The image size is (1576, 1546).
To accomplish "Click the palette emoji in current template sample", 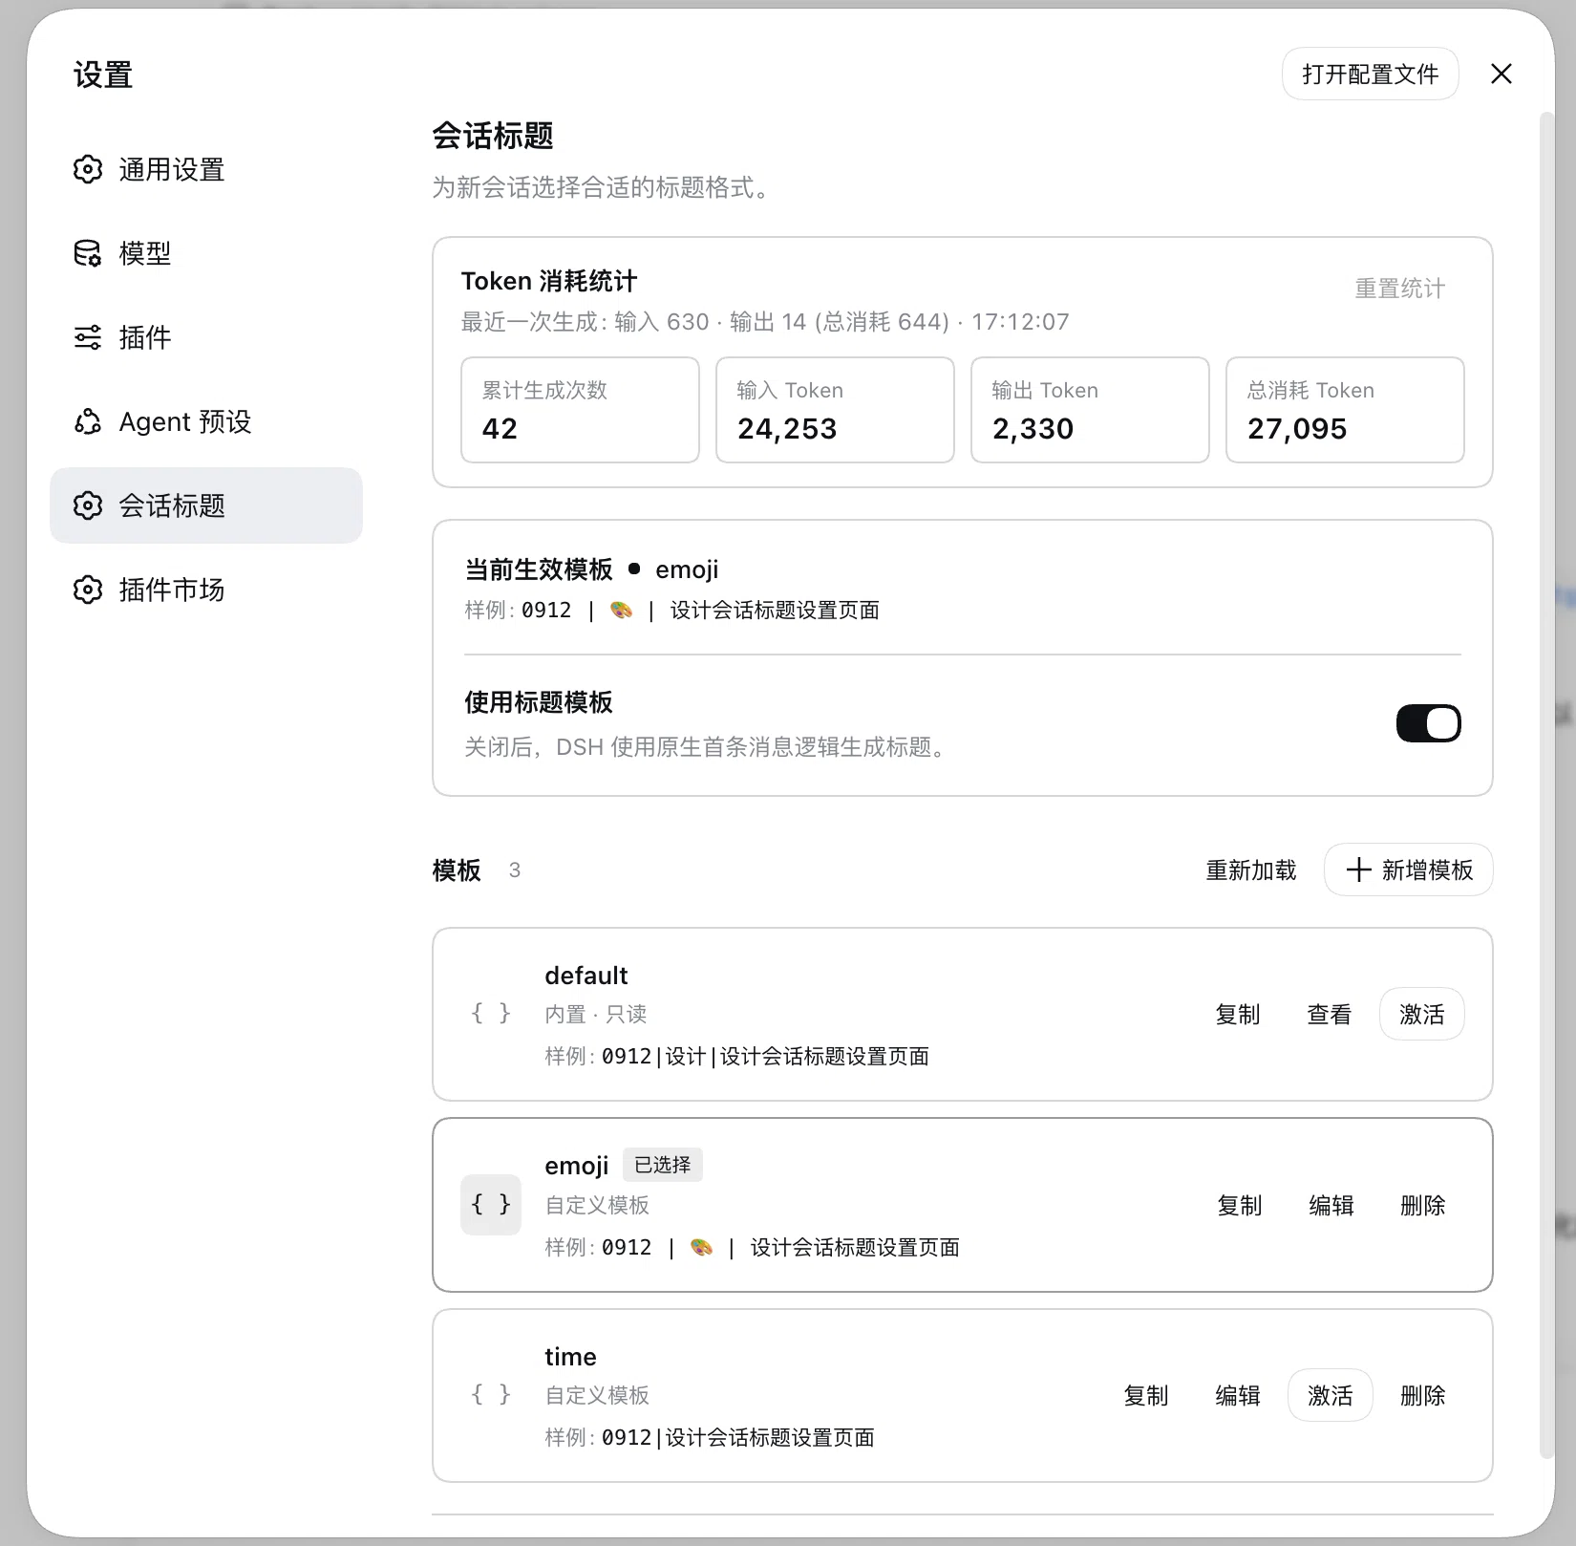I will pos(621,610).
